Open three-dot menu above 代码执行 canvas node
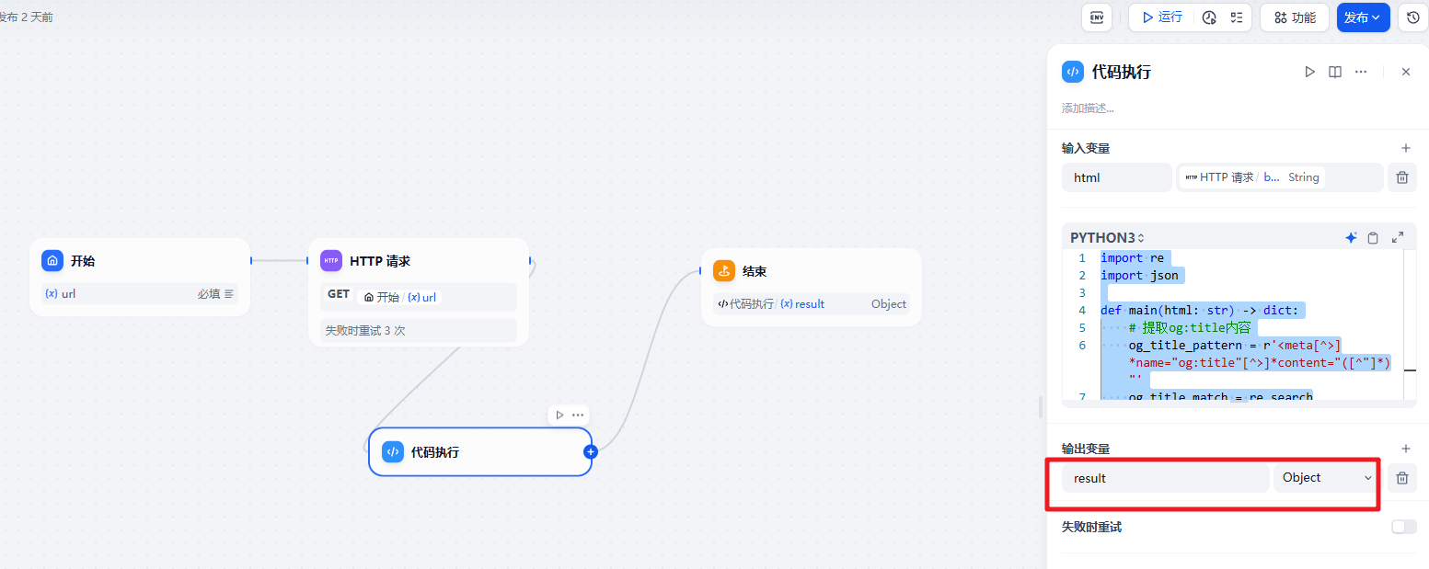Screen dimensions: 1429x569 (x=578, y=415)
